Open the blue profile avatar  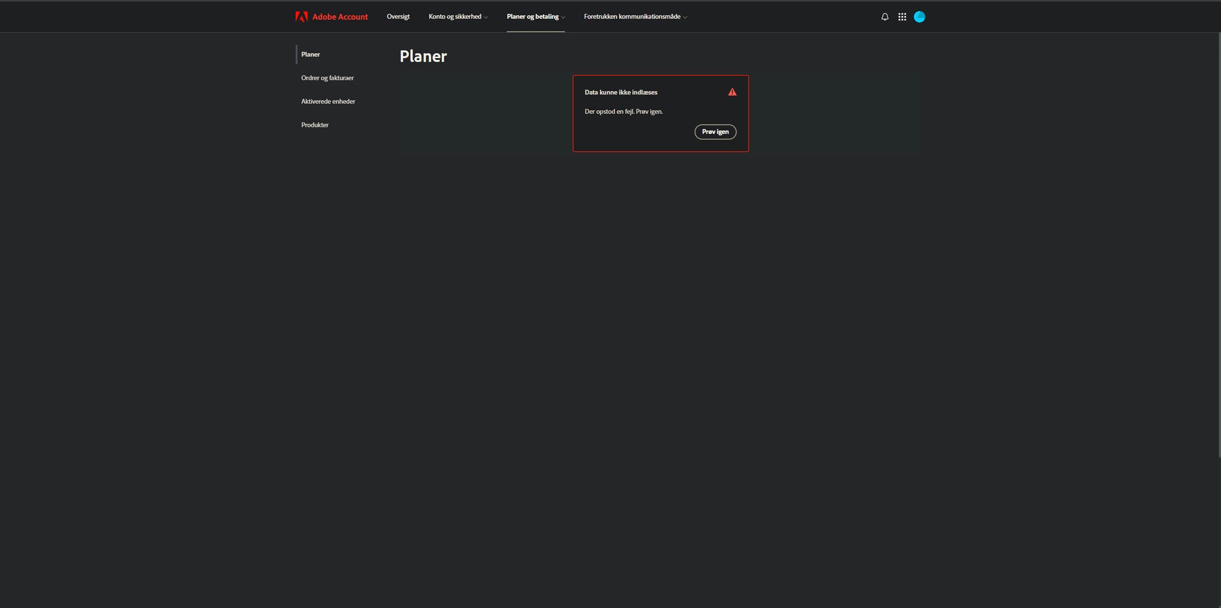[919, 17]
